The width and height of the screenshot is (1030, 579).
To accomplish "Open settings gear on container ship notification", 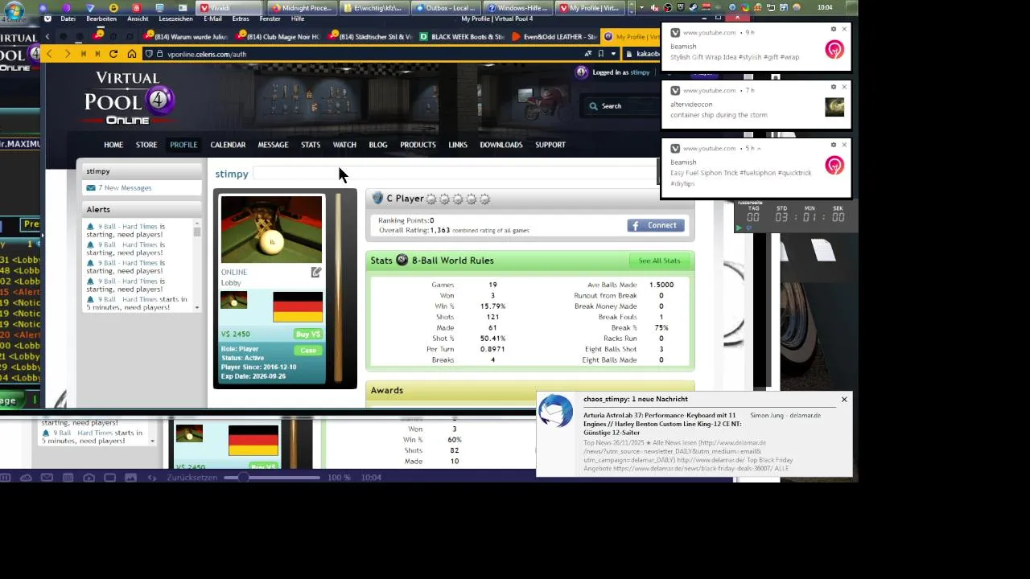I will [x=834, y=87].
